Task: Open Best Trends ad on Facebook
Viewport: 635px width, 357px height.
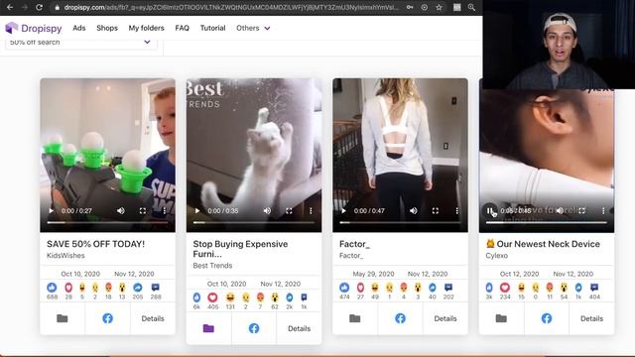Action: (254, 328)
